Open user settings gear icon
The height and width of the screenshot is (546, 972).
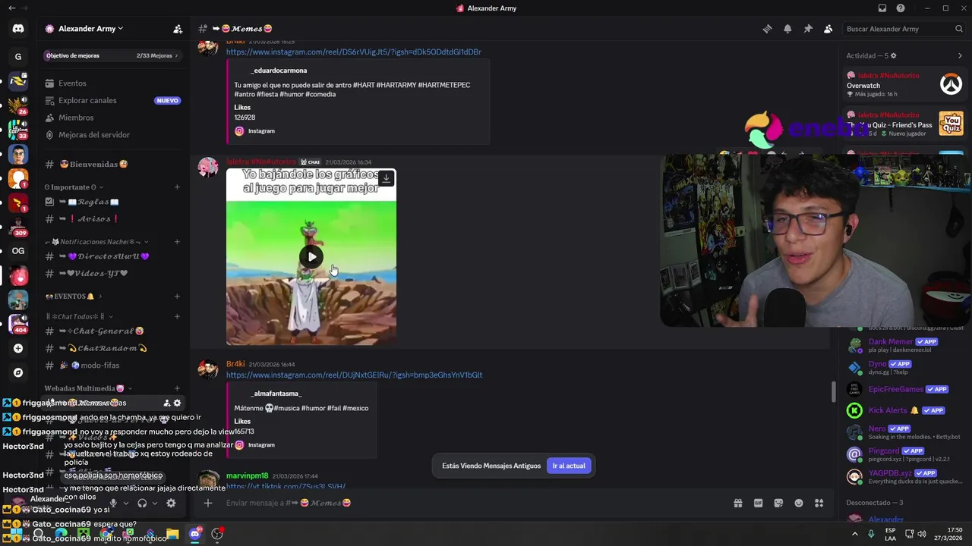171,503
